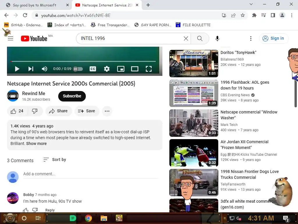This screenshot has height=224, width=298.
Task: Expand description with Show more
Action: click(x=36, y=143)
